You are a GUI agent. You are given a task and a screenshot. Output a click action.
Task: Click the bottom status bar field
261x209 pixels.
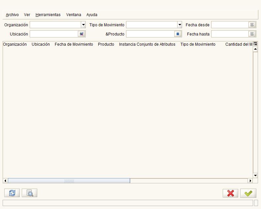click(128, 203)
